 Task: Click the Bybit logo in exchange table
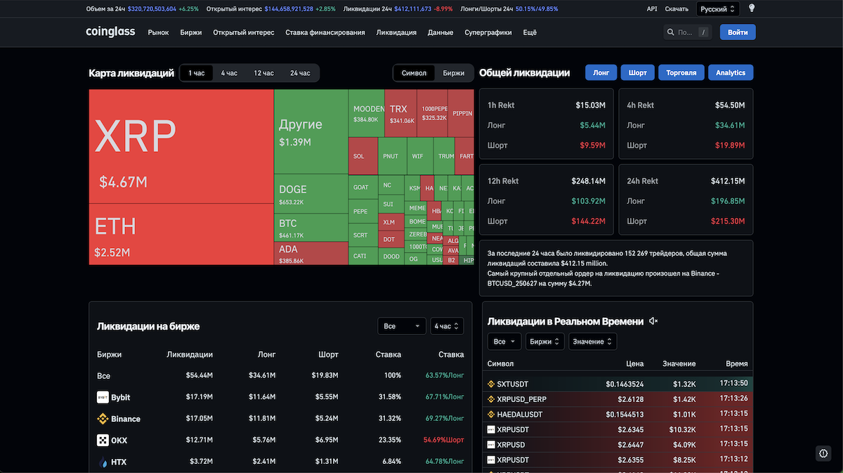[103, 397]
